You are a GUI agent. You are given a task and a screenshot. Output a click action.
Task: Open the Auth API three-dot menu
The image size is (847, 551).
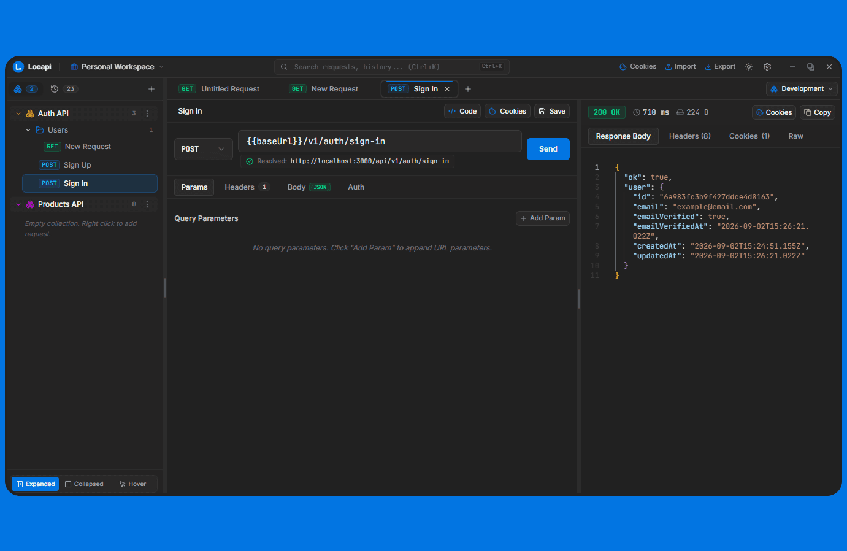pos(147,114)
